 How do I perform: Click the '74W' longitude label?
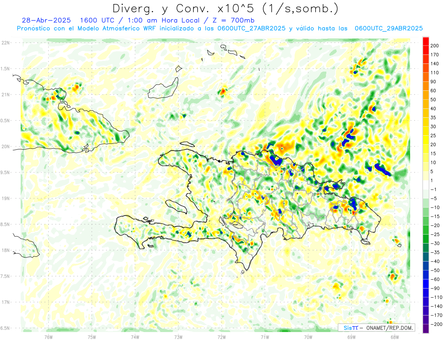pos(135,337)
